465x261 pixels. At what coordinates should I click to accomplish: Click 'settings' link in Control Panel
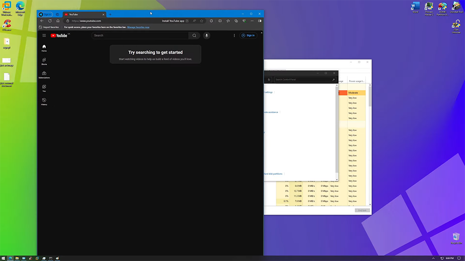point(269,92)
